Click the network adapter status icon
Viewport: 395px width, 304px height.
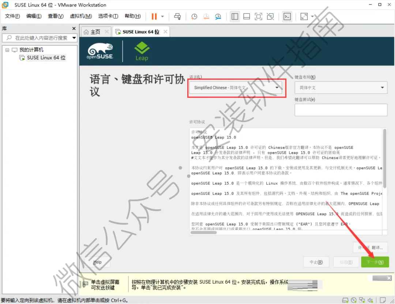click(362, 300)
